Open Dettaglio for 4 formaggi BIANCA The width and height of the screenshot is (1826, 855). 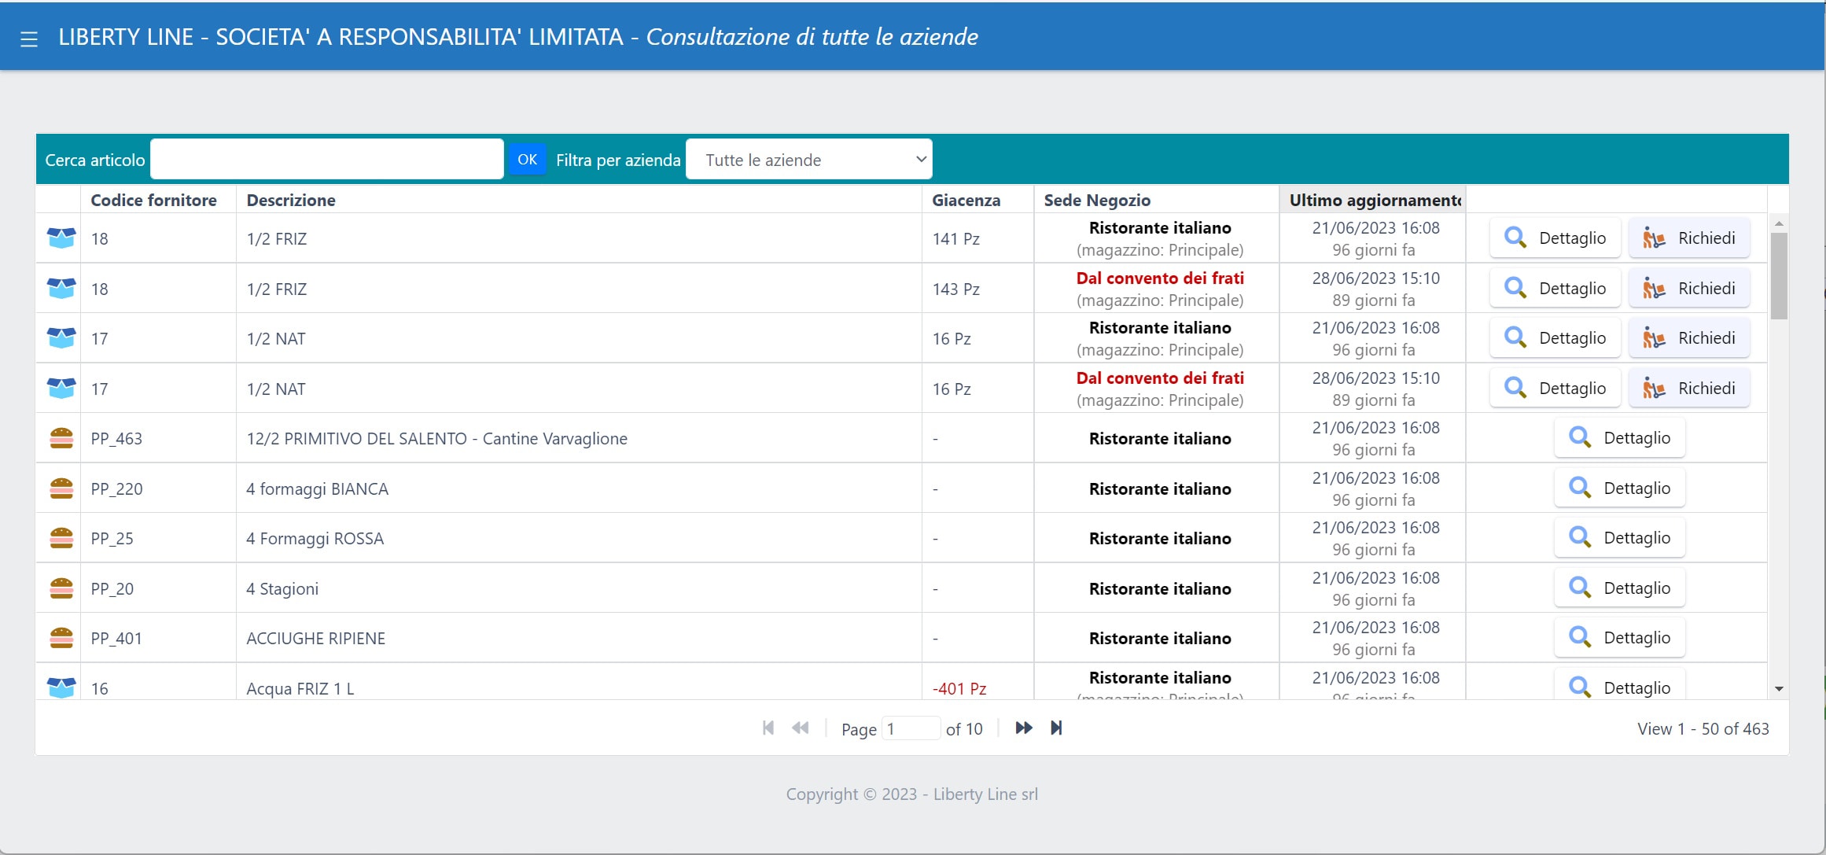[1620, 488]
